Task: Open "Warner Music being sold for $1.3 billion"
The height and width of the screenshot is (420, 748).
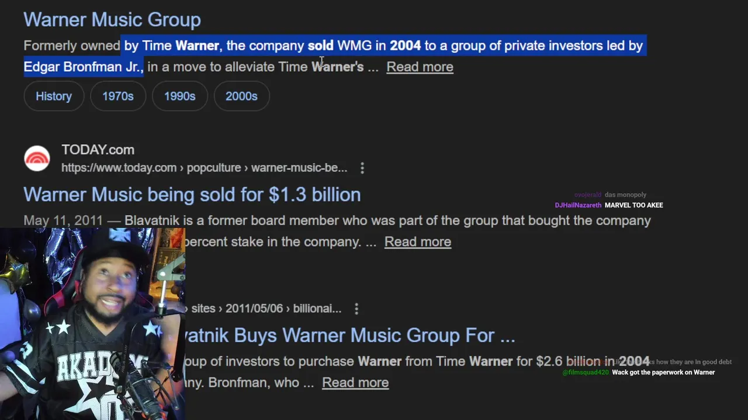Action: [192, 194]
